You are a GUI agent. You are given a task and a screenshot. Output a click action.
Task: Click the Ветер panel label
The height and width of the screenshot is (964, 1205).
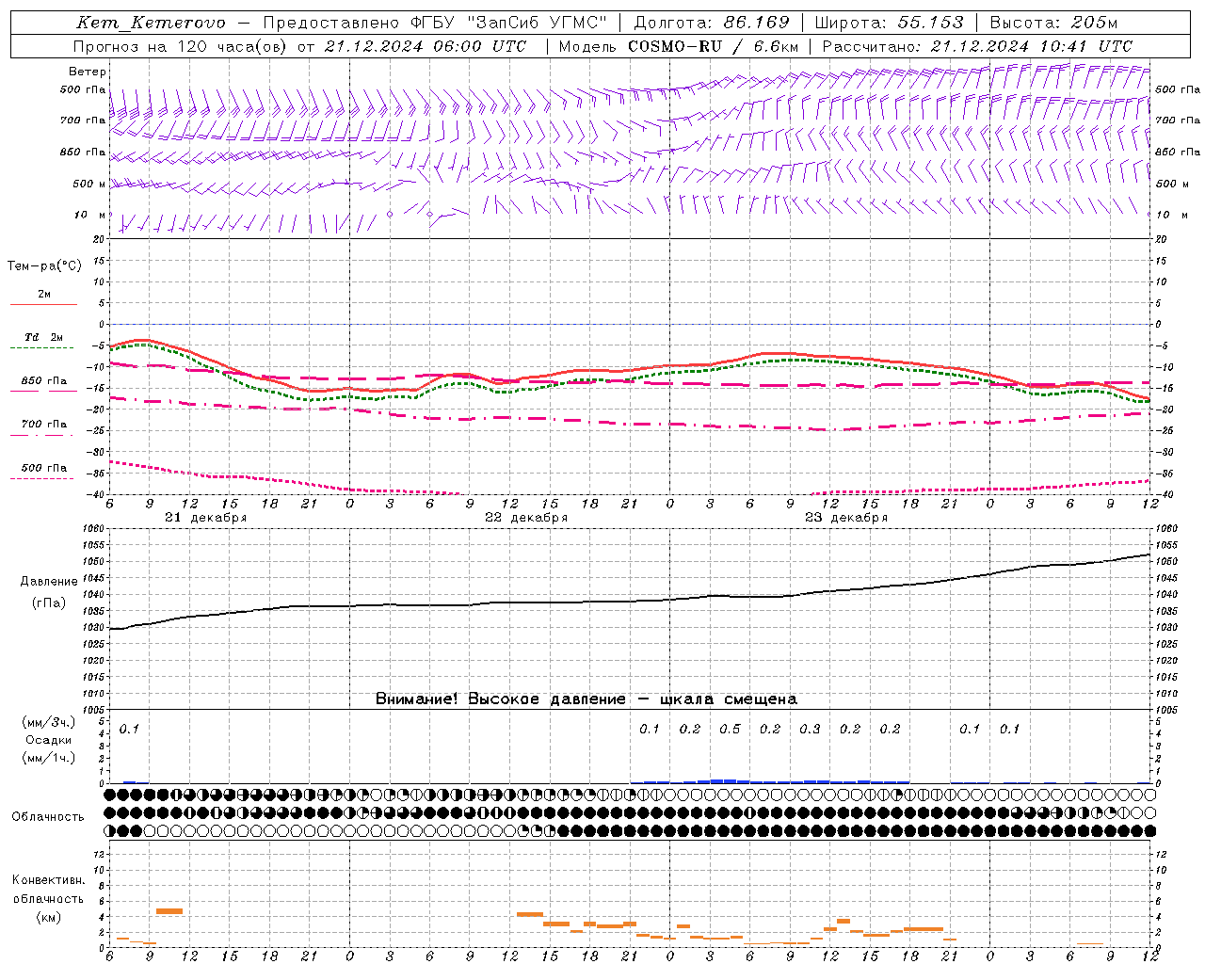tap(88, 72)
